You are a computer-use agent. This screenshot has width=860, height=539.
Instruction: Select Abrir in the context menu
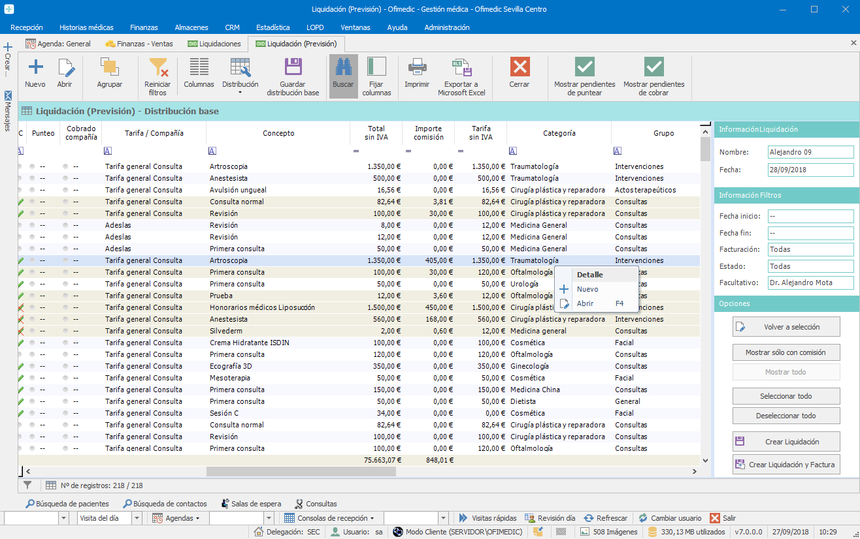pos(586,303)
